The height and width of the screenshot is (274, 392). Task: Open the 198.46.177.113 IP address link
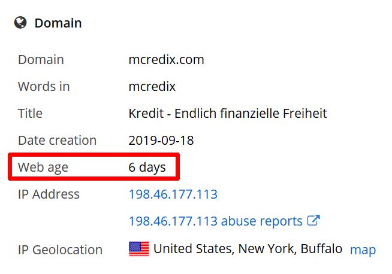coord(173,194)
